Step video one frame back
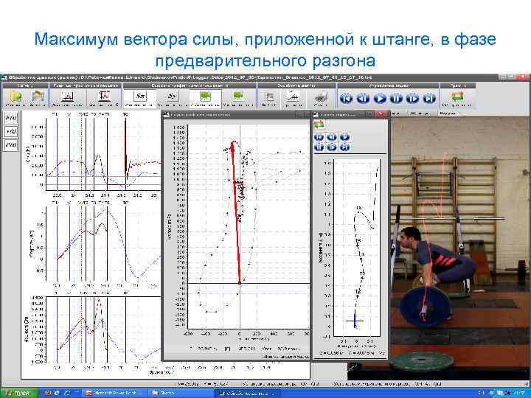Viewport: 531px width, 398px height. point(363,99)
